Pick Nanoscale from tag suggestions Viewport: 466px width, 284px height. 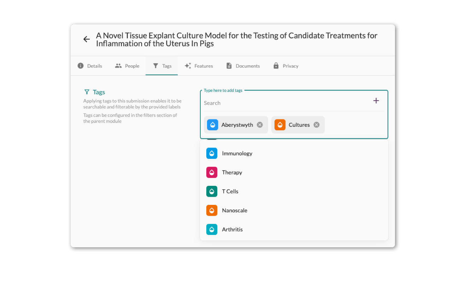235,211
